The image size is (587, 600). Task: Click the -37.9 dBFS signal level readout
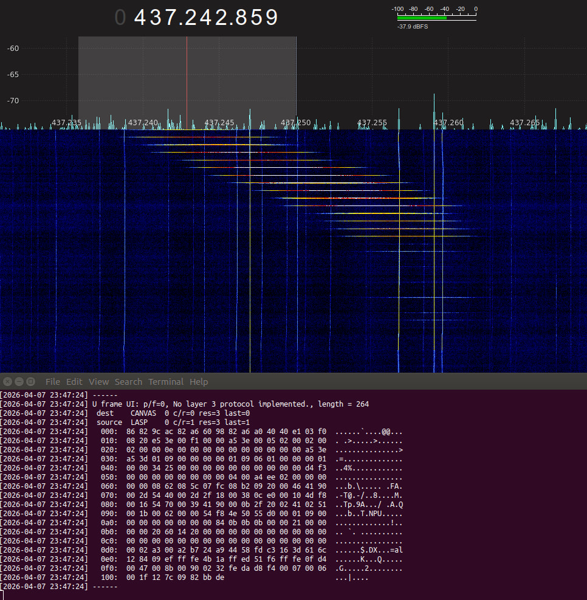(413, 27)
